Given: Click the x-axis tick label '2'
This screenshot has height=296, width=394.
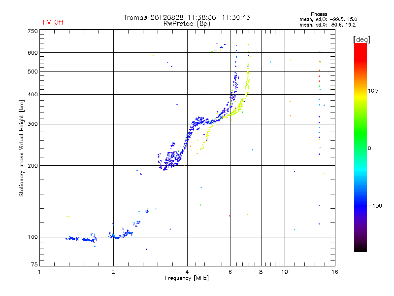Looking at the screenshot, I should (113, 272).
